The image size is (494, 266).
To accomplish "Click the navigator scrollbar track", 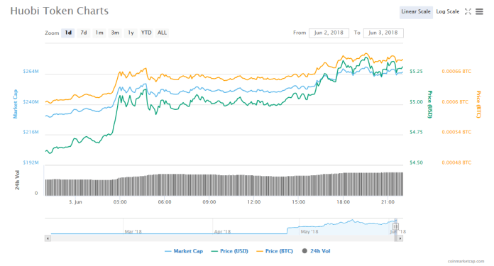I will (222, 238).
